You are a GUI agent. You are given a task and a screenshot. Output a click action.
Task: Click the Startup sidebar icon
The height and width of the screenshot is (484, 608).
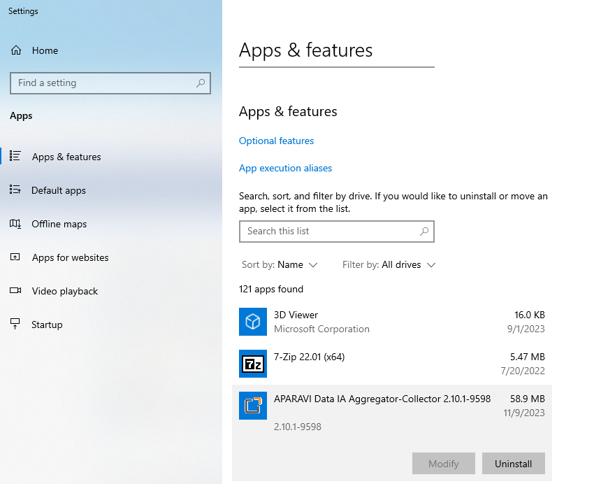15,325
